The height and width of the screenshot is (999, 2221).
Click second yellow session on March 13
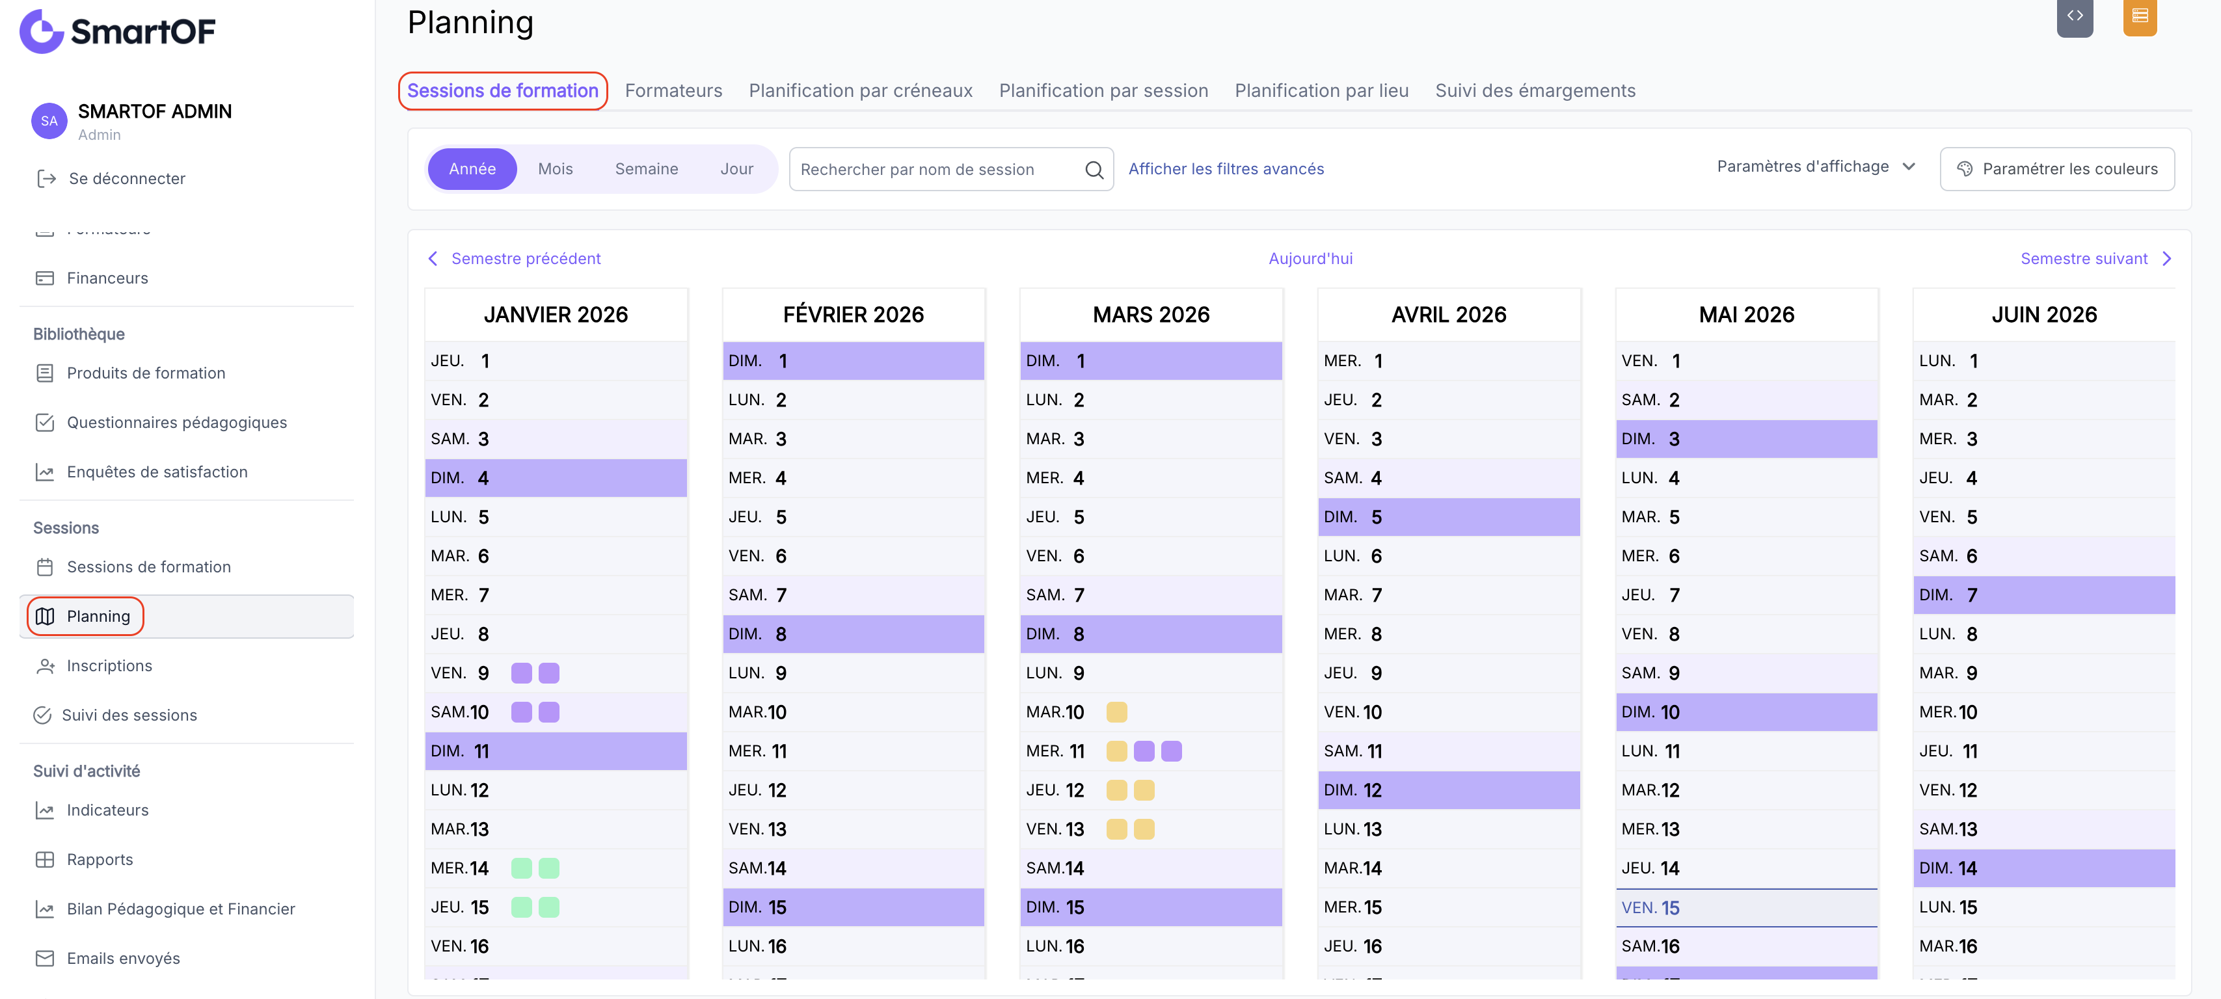tap(1144, 829)
